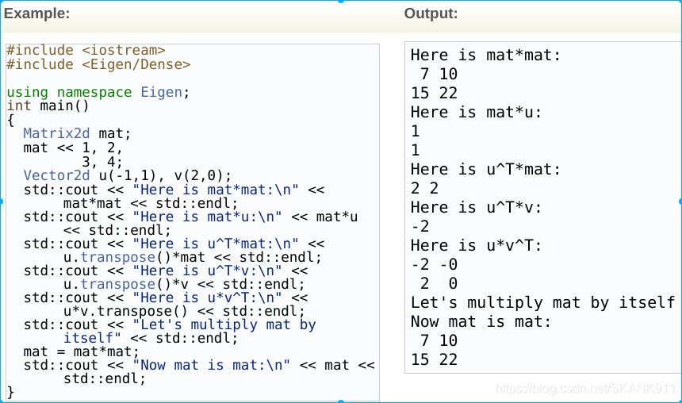Select the "#include <iostream>" line
682x403 pixels.
coord(86,50)
